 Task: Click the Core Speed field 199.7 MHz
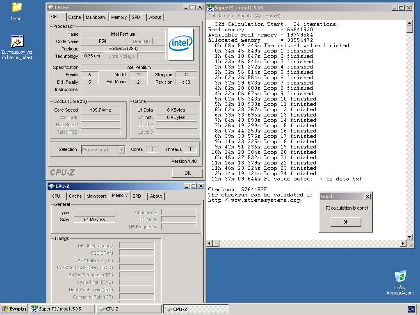(x=101, y=110)
